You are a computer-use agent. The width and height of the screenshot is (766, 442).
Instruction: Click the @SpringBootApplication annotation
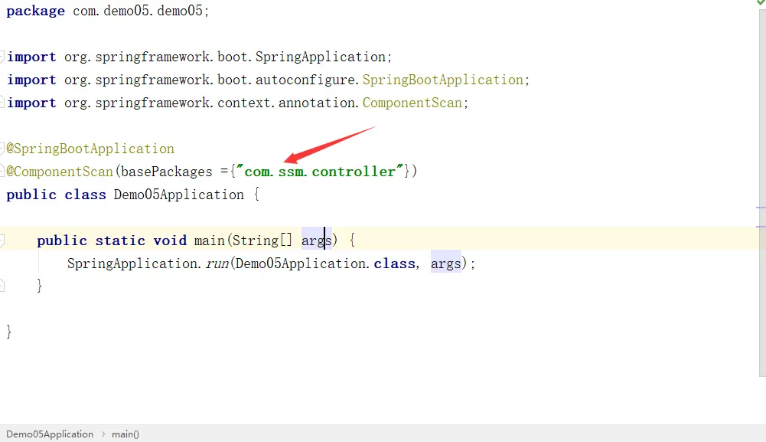point(90,149)
